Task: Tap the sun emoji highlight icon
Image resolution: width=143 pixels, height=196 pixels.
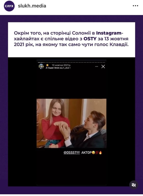Action: (47, 65)
